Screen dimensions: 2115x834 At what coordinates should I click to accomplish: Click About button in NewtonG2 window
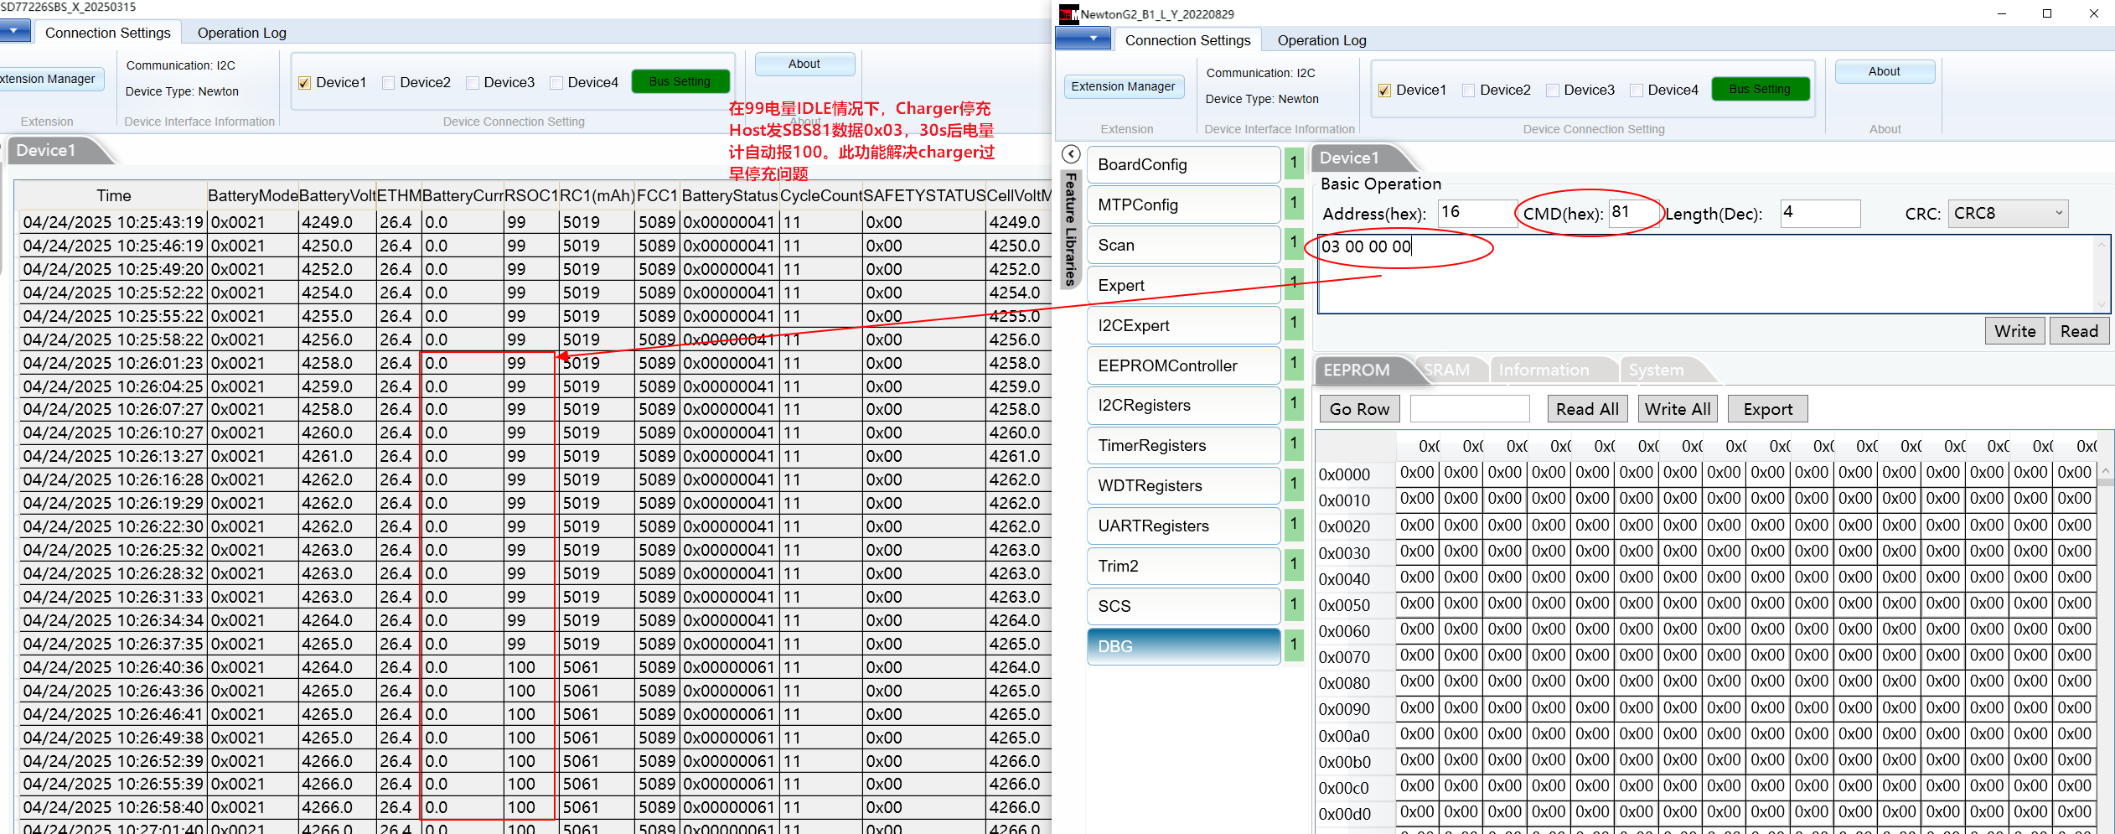pyautogui.click(x=1885, y=72)
